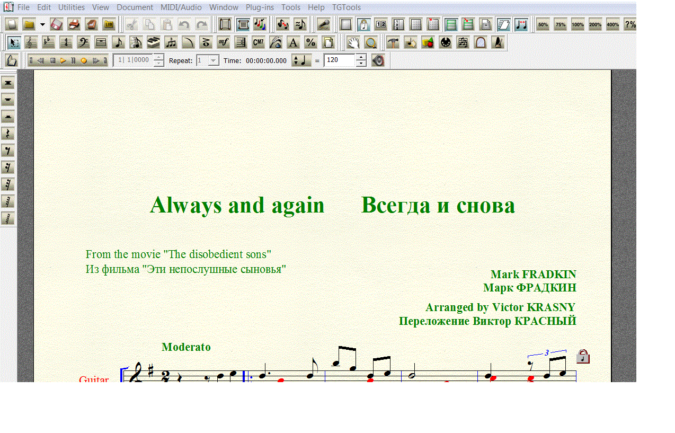Toggle the Studio View colored notes icon
This screenshot has width=675, height=433.
click(260, 24)
